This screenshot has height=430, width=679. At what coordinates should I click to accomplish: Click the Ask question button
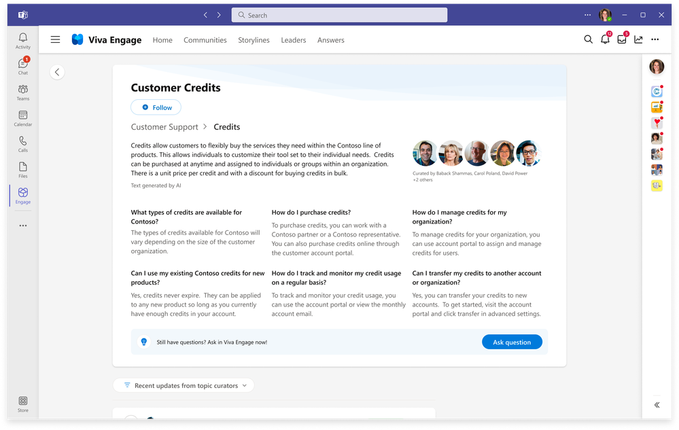coord(512,342)
